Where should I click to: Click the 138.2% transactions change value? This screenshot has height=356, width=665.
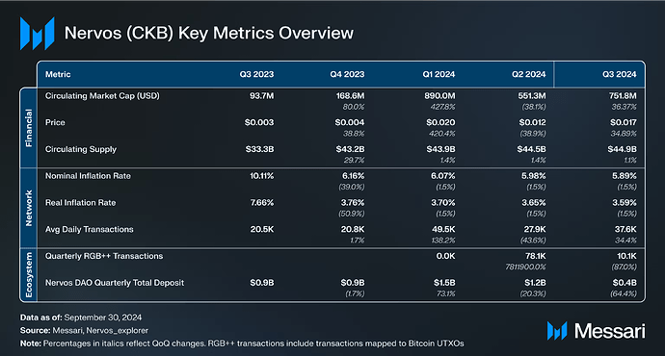(443, 241)
